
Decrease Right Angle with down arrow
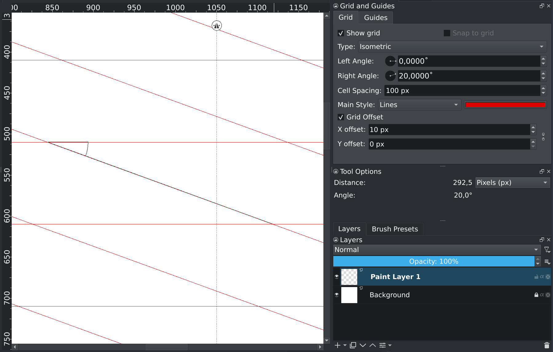pyautogui.click(x=543, y=78)
